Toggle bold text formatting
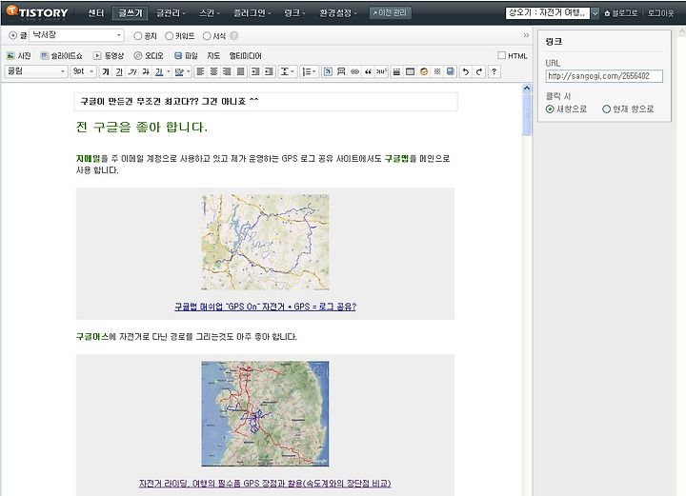The image size is (686, 496). tap(106, 71)
